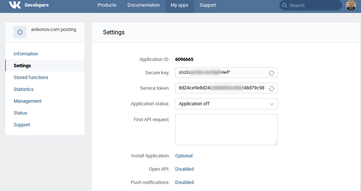361x191 pixels.
Task: Open Management in the sidebar
Action: coord(27,101)
